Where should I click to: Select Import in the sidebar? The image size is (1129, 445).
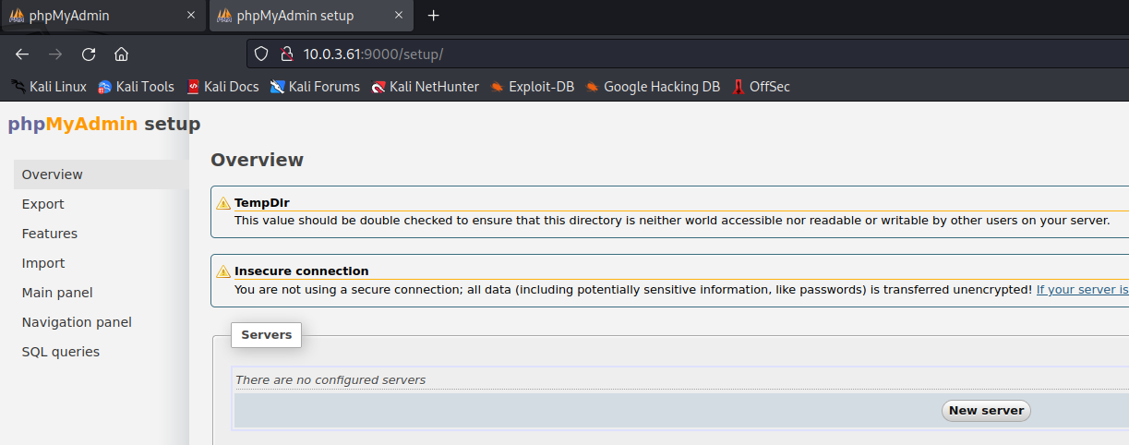[x=102, y=263]
